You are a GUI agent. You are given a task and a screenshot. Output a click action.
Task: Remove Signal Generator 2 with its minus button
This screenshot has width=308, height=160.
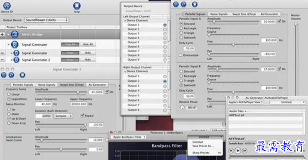(2, 60)
